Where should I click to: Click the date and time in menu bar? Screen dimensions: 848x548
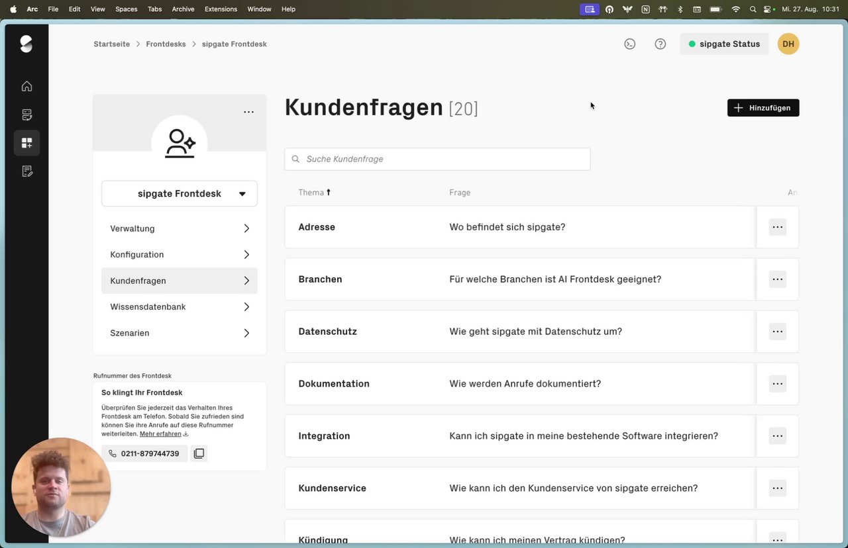pyautogui.click(x=810, y=9)
